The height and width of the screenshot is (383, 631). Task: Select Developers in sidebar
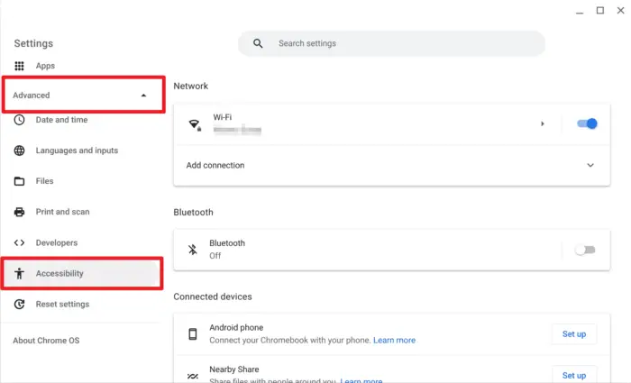click(x=57, y=242)
